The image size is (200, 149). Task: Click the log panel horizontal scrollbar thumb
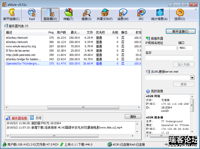[x=54, y=136]
